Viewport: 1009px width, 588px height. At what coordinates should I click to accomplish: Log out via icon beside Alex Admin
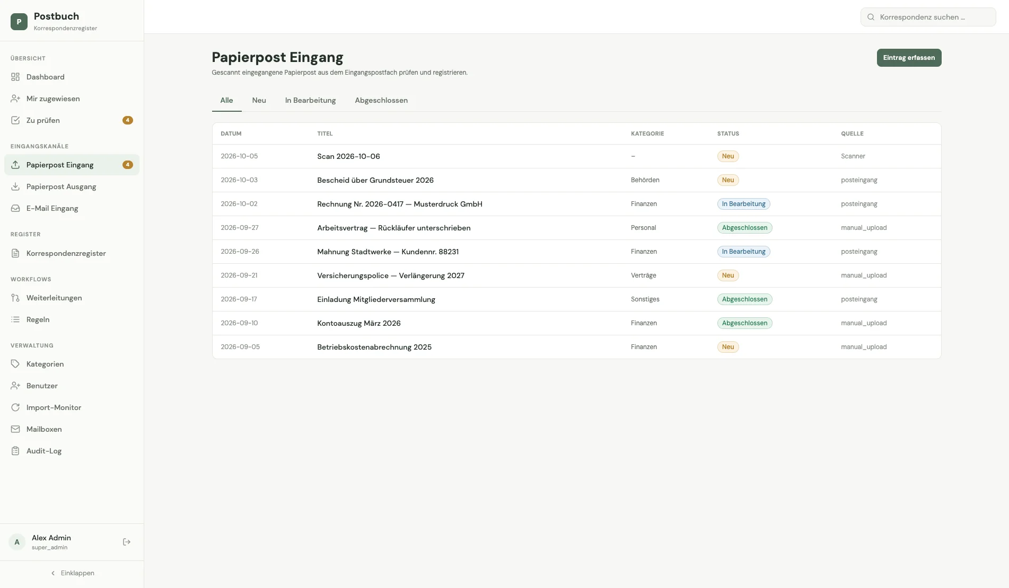click(127, 542)
